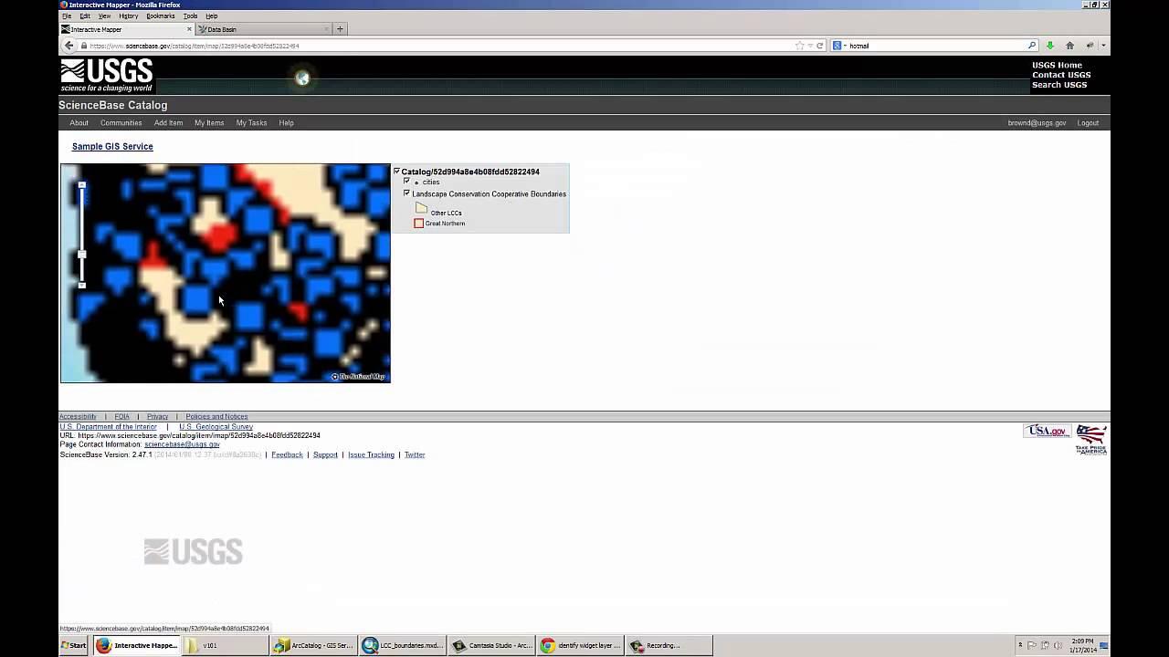Open the Issue Tracking footer link
1169x657 pixels.
[x=371, y=454]
